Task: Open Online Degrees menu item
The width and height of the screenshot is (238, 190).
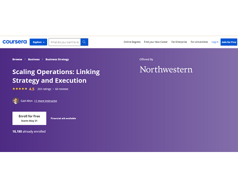Action: 132,42
